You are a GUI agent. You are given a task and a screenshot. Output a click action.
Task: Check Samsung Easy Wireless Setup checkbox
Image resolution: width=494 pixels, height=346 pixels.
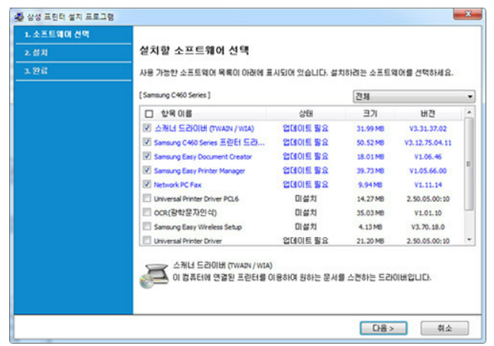tap(147, 226)
